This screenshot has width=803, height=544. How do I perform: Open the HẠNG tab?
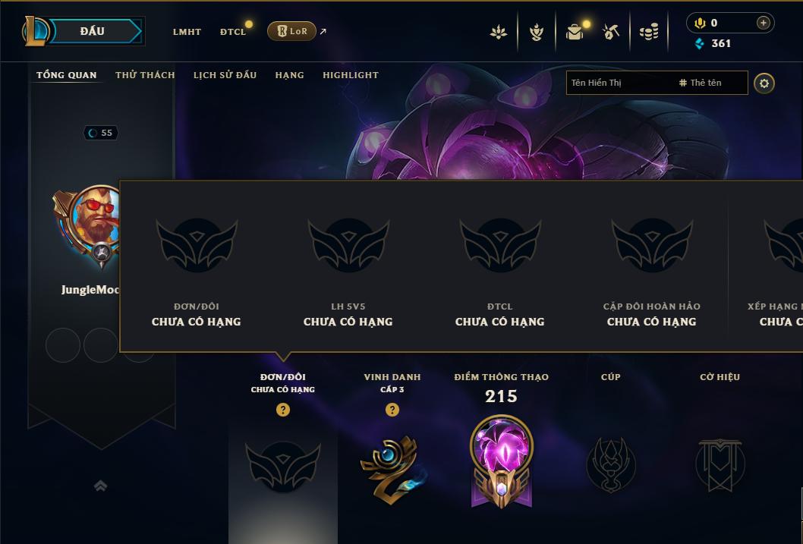tap(289, 75)
